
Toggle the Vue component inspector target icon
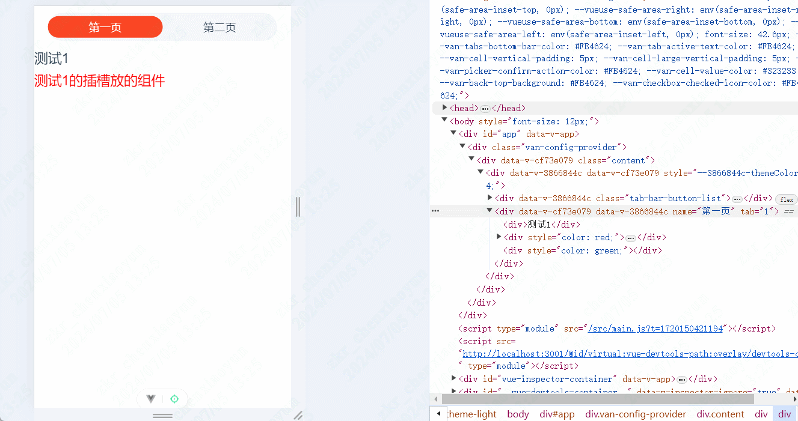coord(174,399)
